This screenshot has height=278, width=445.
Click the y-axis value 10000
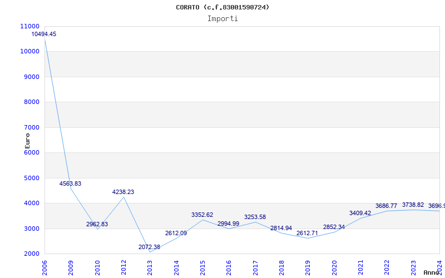click(30, 51)
